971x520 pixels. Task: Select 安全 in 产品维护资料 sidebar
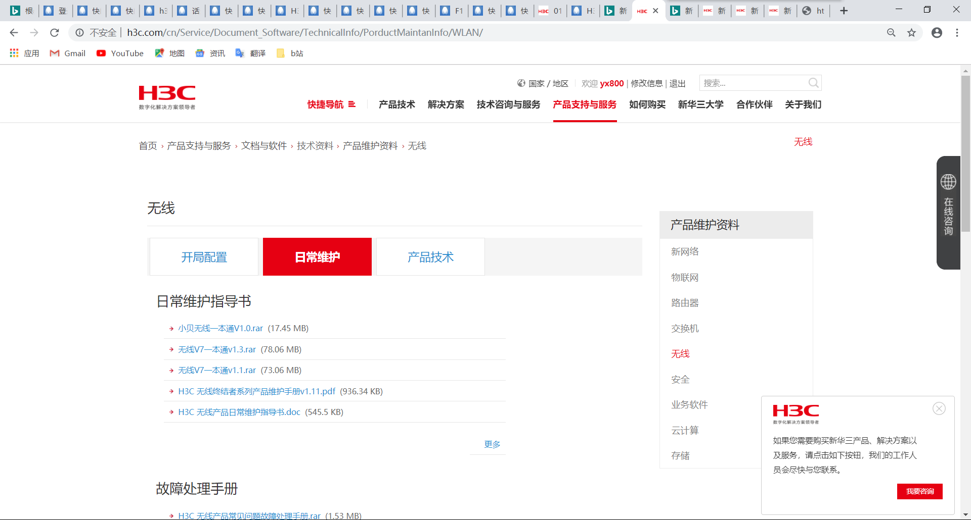680,379
